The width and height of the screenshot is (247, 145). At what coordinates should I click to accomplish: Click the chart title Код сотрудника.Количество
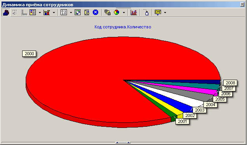(123, 27)
